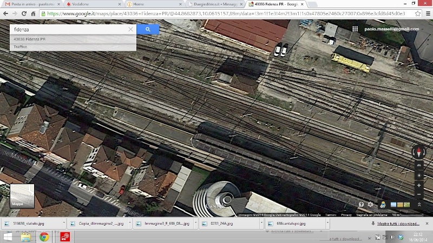Switch to Mappa view thumbnail
This screenshot has height=243, width=433.
pyautogui.click(x=22, y=196)
